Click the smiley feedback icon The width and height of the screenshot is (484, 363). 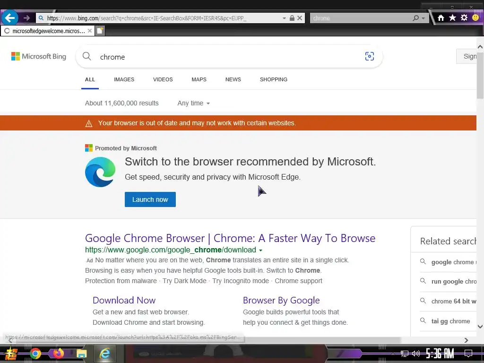pos(475,17)
